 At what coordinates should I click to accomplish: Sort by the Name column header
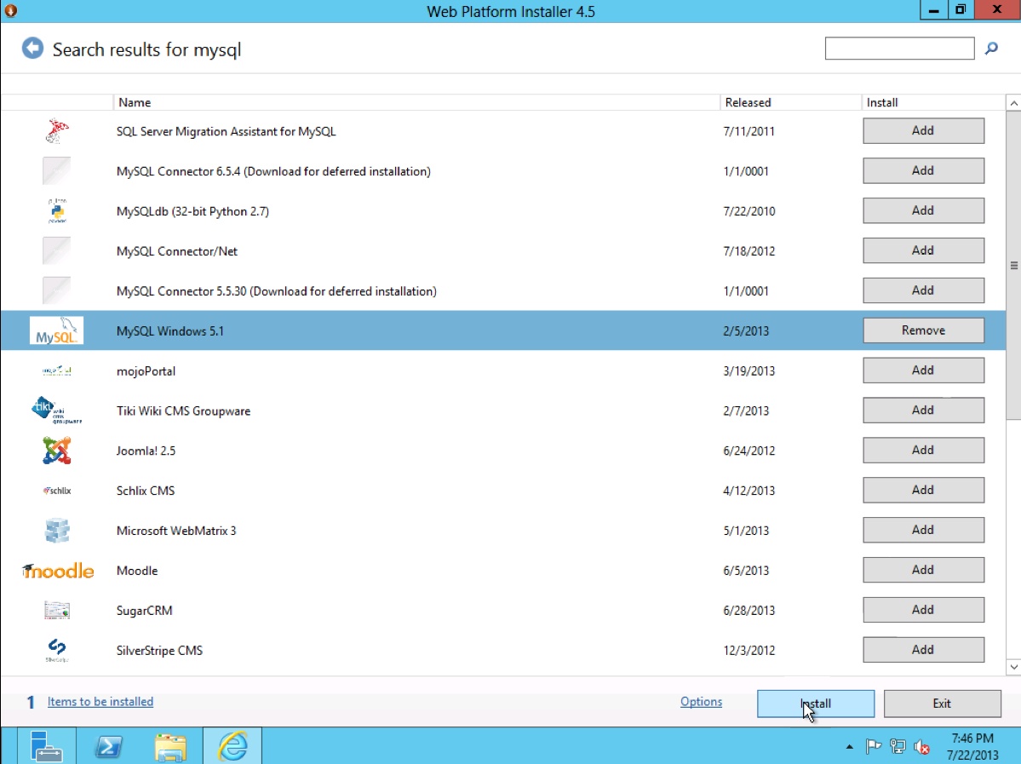tap(416, 102)
